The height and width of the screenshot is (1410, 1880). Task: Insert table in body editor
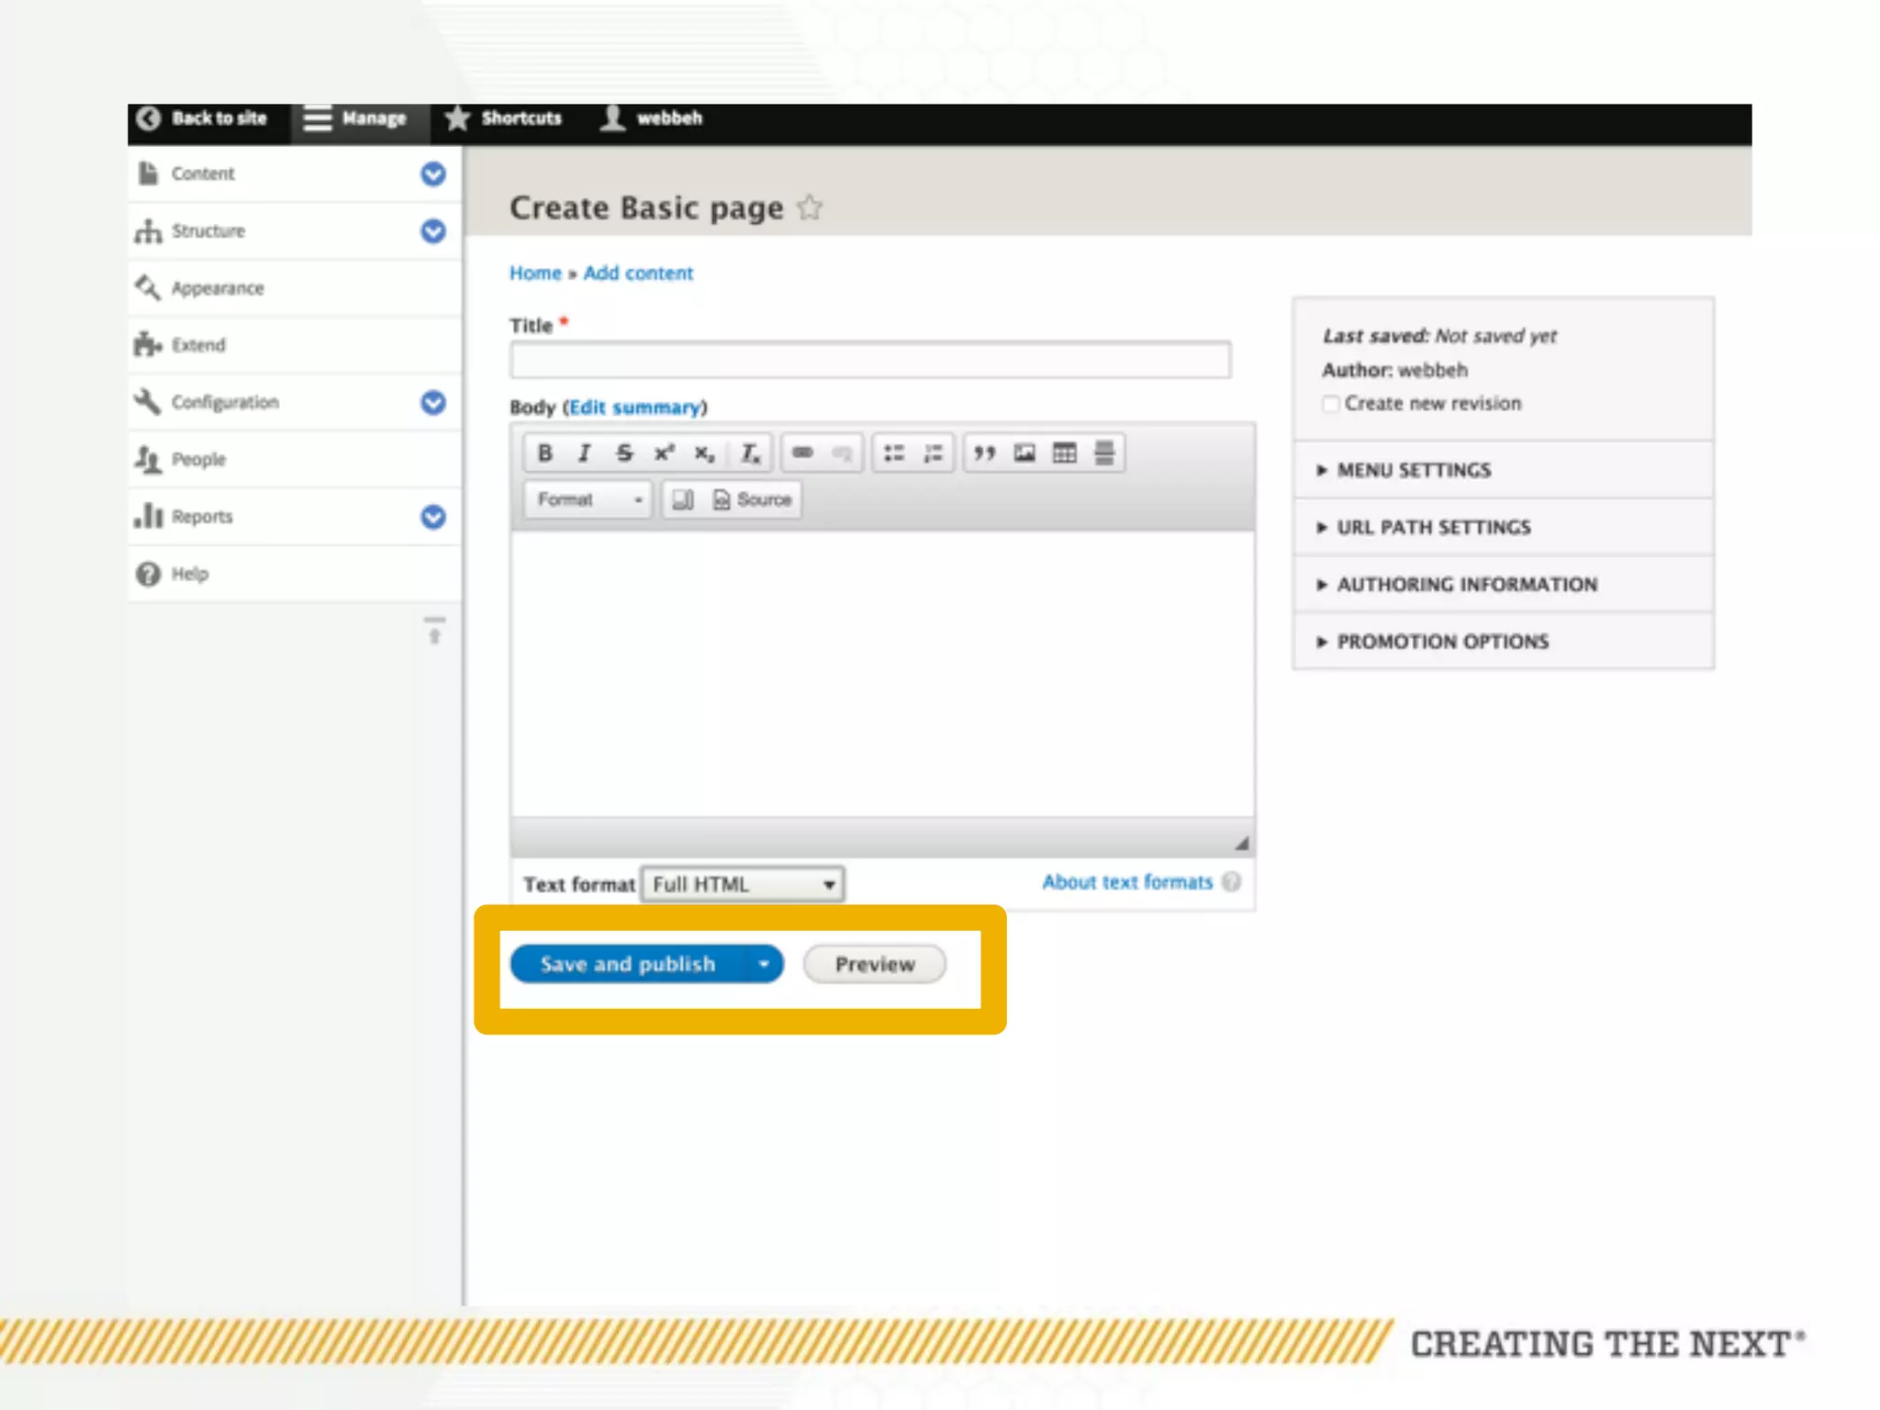pos(1064,453)
